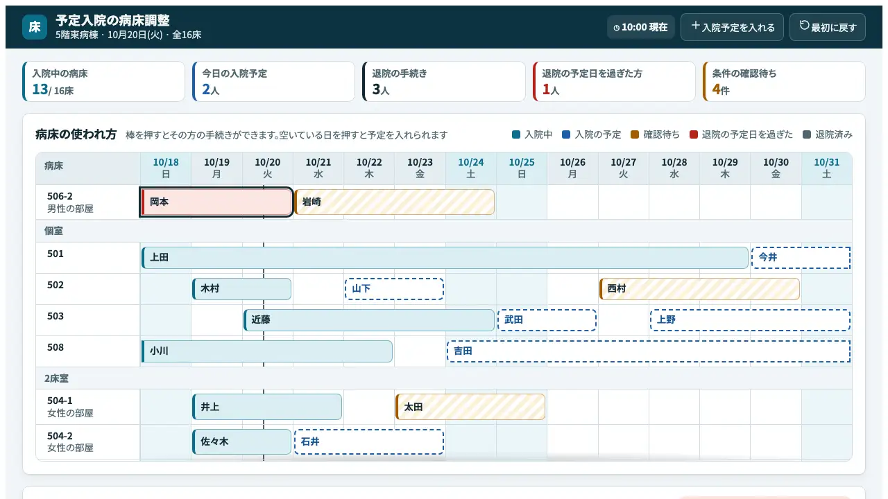
Task: Open the 今日の入院予定 summary card
Action: (274, 81)
